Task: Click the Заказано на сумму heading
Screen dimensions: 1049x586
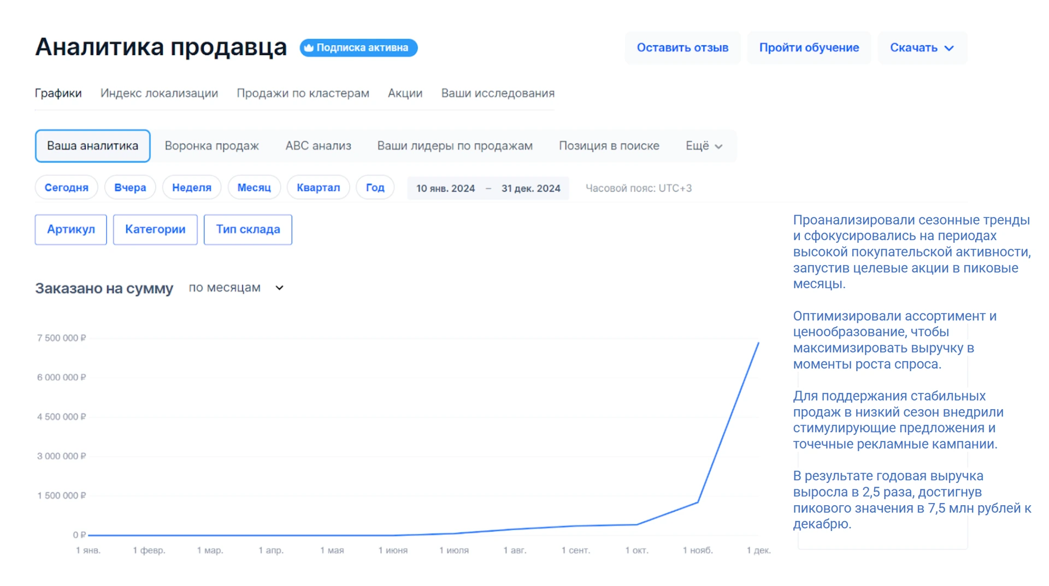Action: [104, 288]
